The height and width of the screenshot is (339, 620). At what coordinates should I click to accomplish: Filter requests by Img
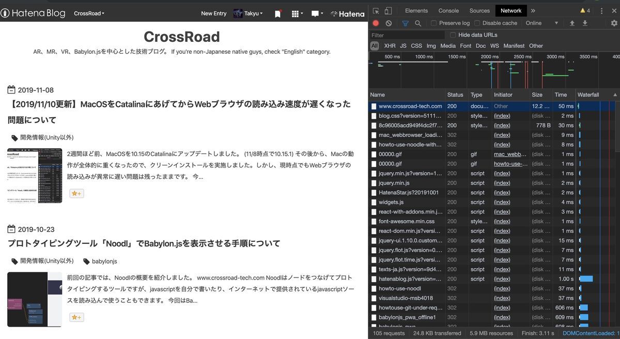[431, 46]
